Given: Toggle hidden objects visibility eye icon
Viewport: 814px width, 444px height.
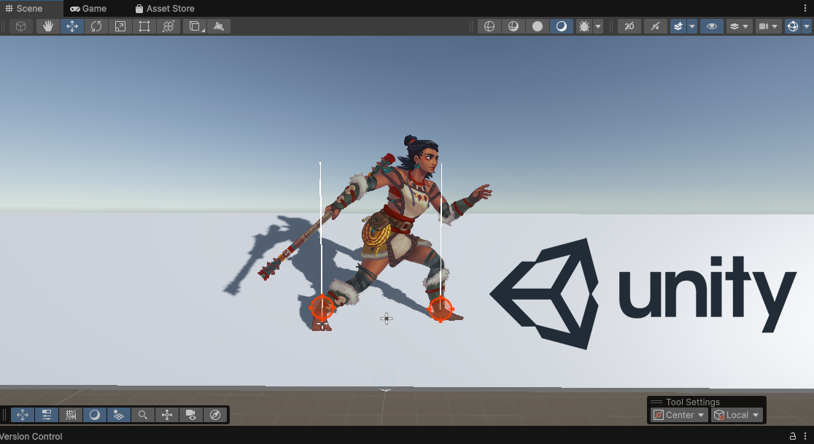Looking at the screenshot, I should click(x=712, y=26).
